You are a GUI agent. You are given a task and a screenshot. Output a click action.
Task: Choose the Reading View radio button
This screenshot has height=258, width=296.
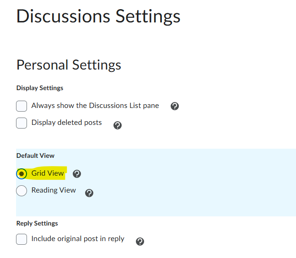22,190
